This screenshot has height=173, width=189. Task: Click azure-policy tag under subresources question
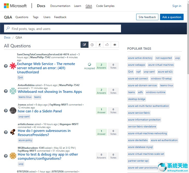tap(25, 140)
